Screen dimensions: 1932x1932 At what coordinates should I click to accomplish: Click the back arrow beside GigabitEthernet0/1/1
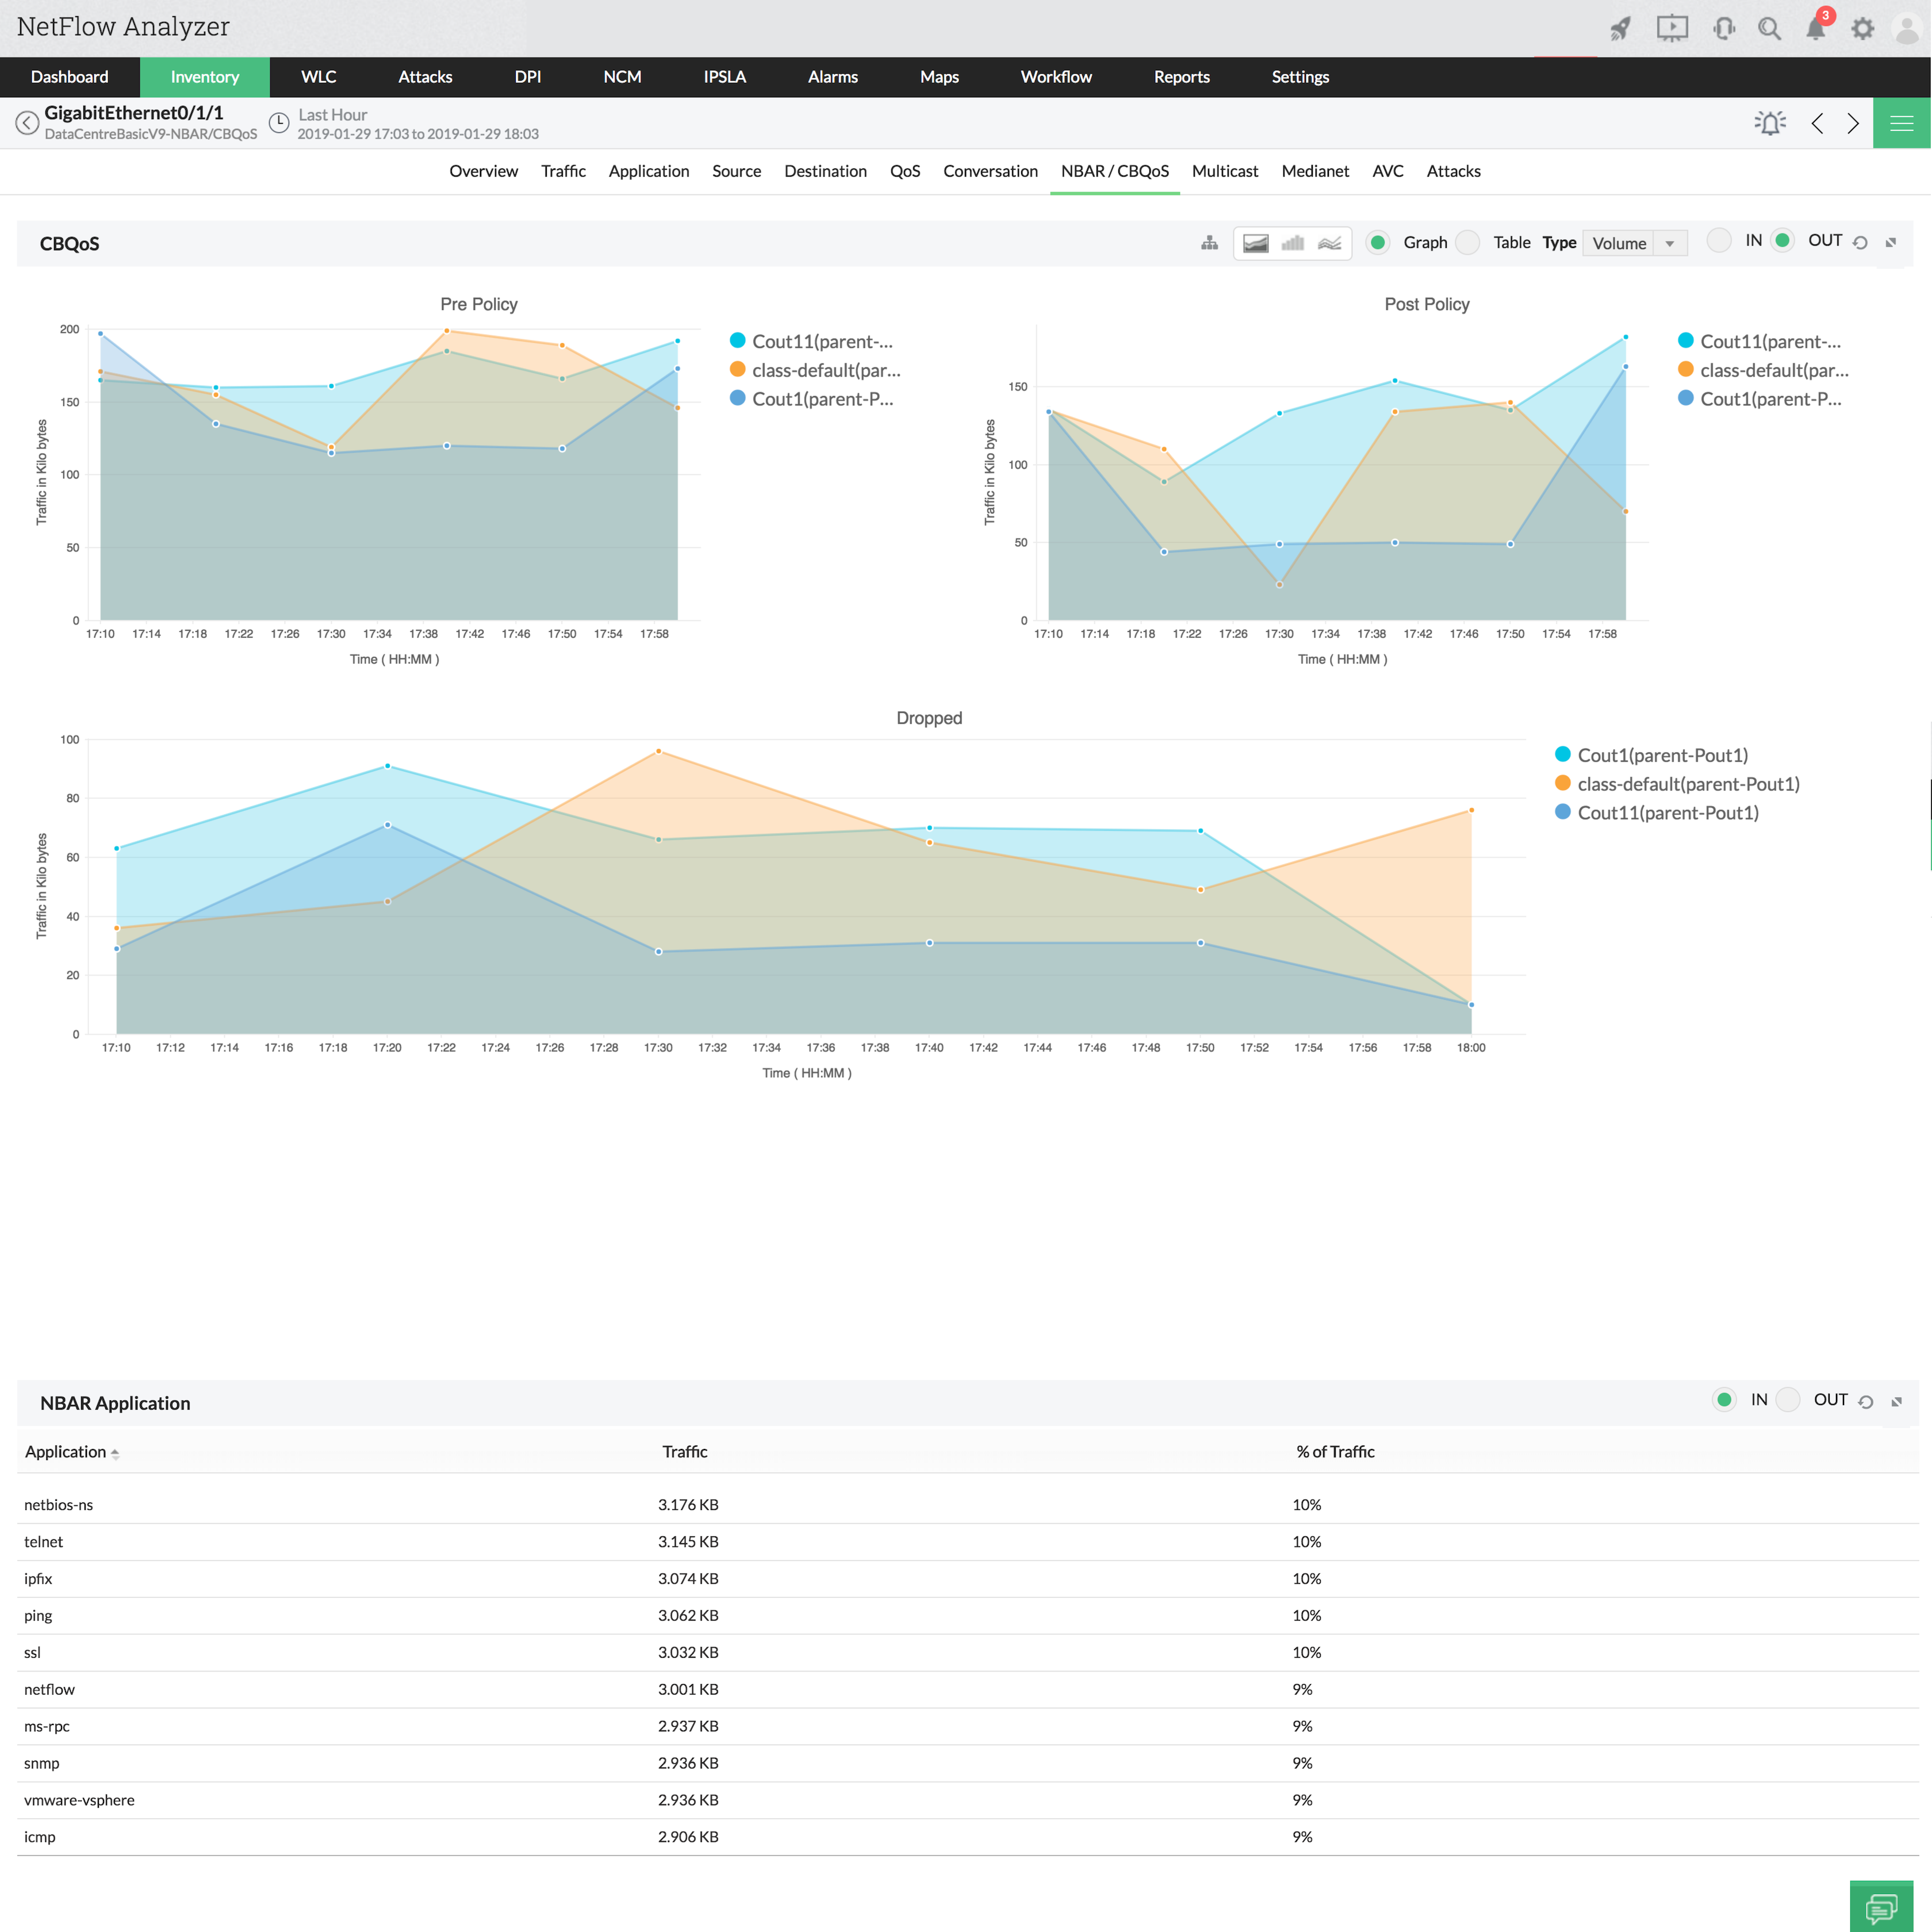27,123
